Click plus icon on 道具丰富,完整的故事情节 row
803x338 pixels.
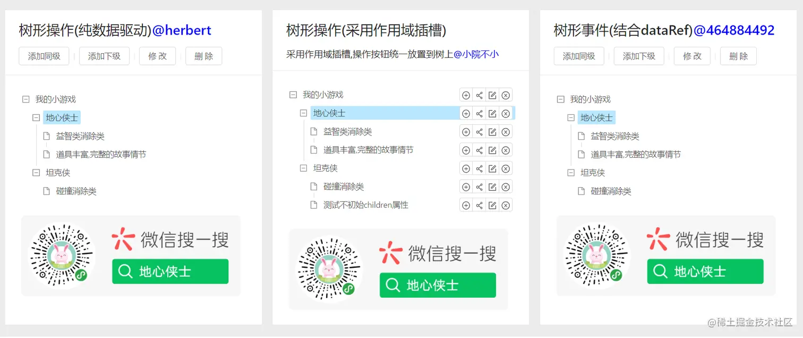[x=466, y=150]
